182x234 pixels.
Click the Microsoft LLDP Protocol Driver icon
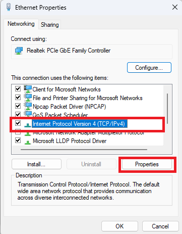pos(28,142)
